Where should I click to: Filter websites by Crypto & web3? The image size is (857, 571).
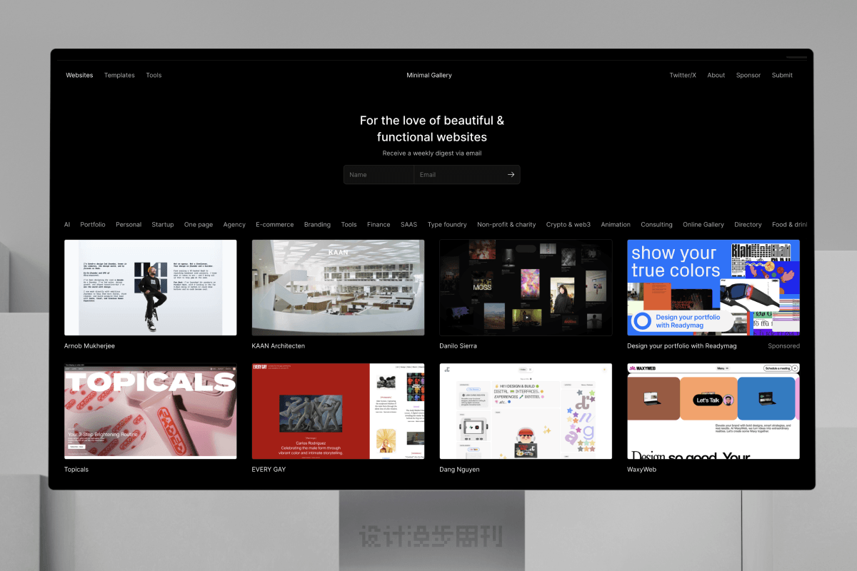pos(568,225)
